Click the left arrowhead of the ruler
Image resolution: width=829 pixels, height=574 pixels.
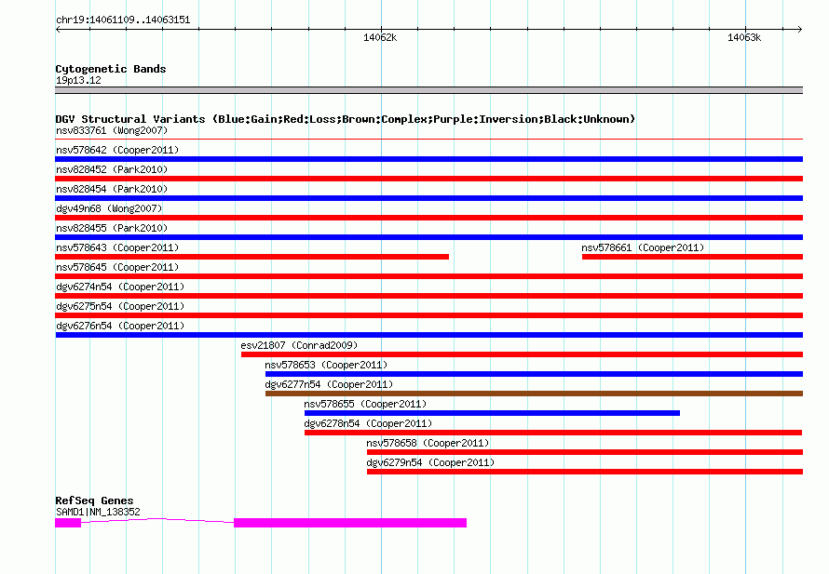58,29
